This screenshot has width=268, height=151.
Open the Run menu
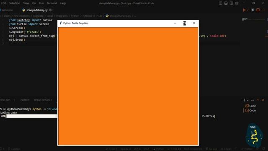(41, 3)
